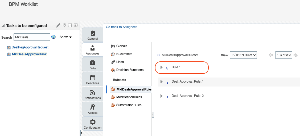Image resolution: width=300 pixels, height=136 pixels.
Task: Select the MklDealsApprovalRuleset ruleset entry
Action: pyautogui.click(x=131, y=89)
